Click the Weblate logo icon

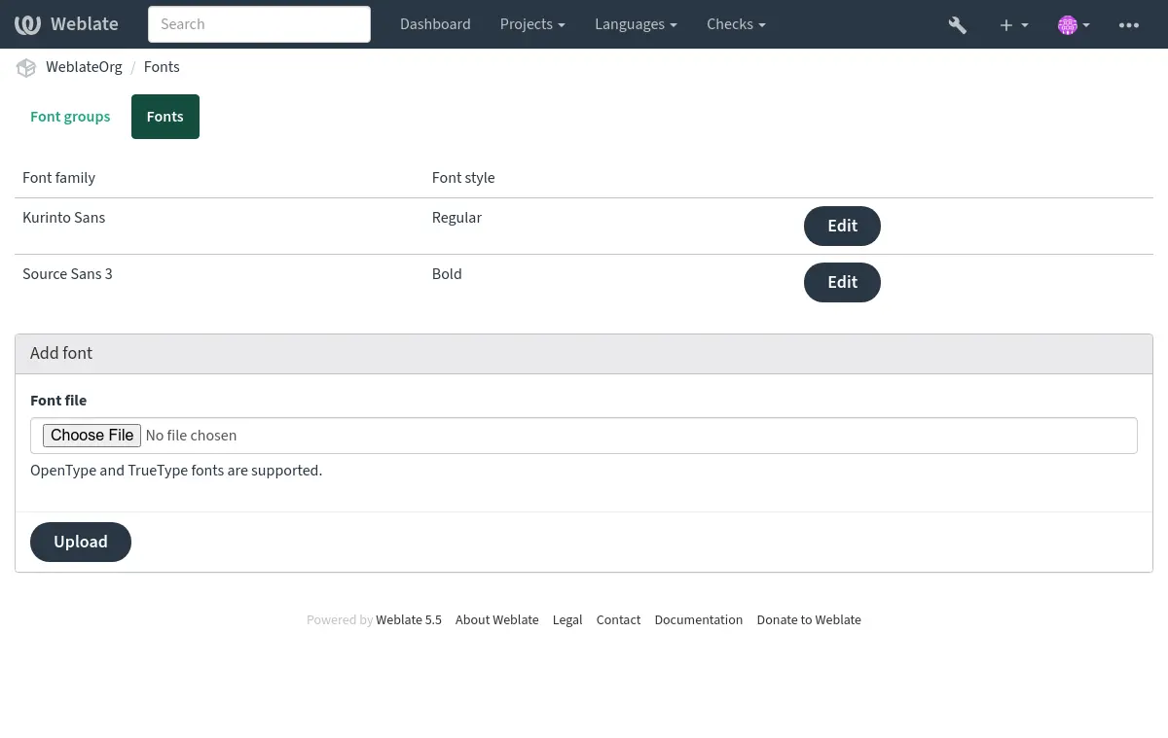[x=27, y=24]
